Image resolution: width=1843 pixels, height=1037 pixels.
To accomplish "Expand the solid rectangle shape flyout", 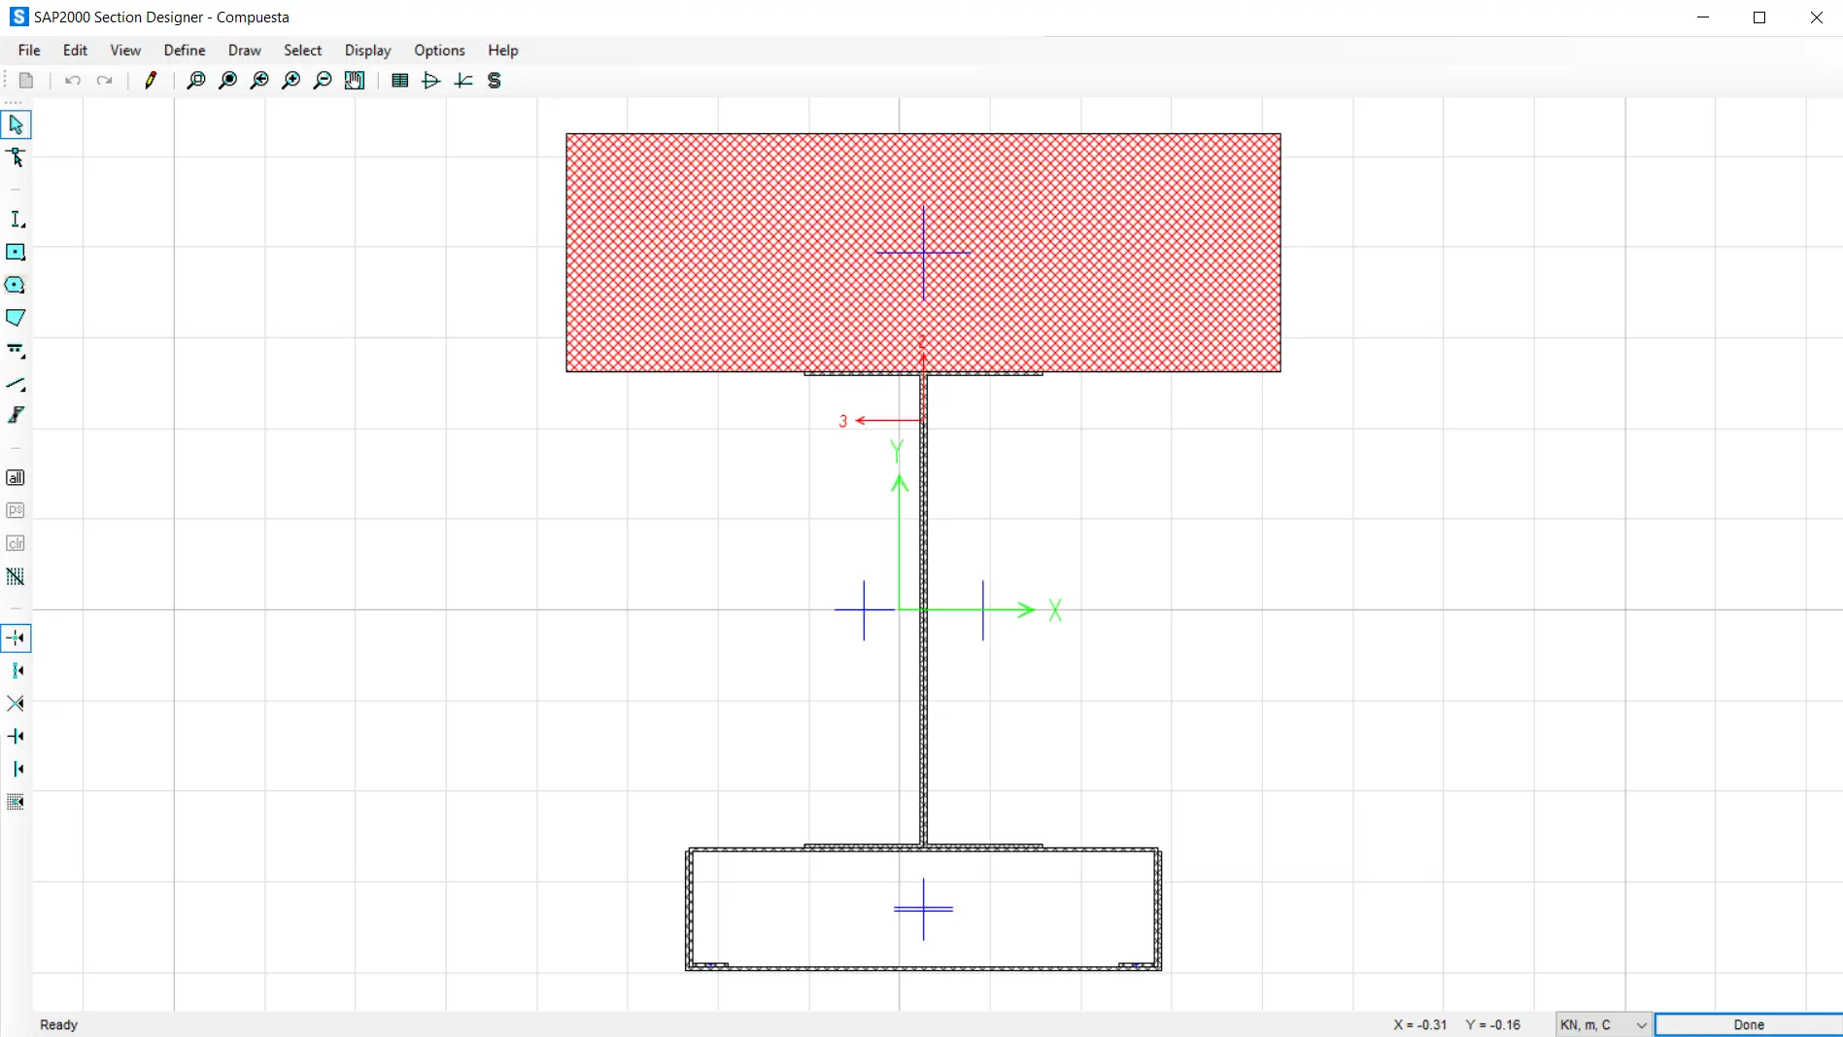I will tap(16, 253).
